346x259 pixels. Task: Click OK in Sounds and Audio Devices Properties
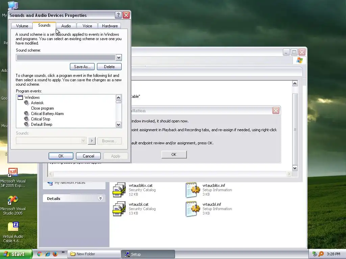click(x=61, y=156)
